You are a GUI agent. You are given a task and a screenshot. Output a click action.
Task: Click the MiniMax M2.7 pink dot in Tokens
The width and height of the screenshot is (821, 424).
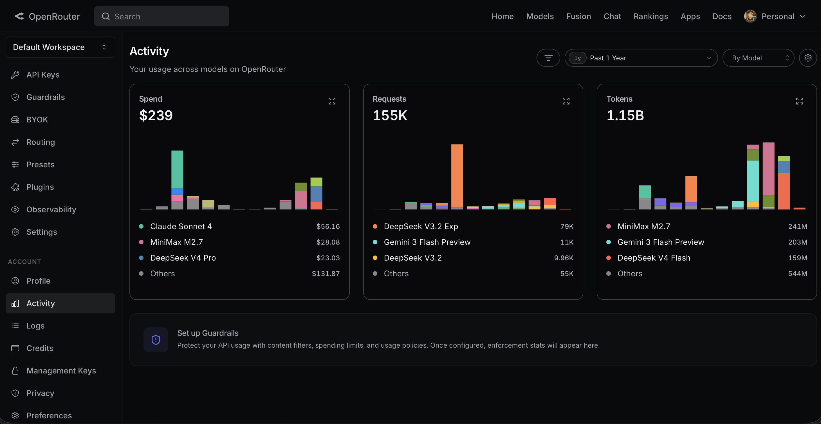pyautogui.click(x=608, y=226)
